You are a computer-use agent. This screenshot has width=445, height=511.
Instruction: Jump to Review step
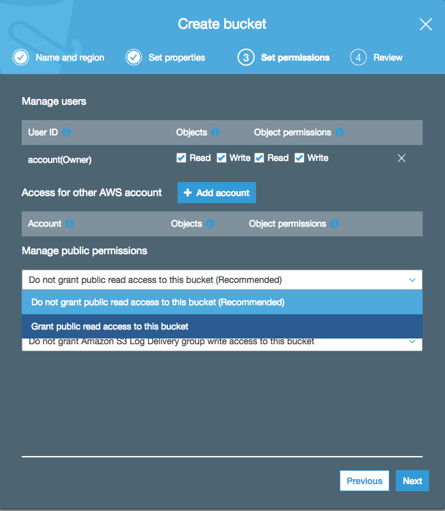tap(388, 57)
